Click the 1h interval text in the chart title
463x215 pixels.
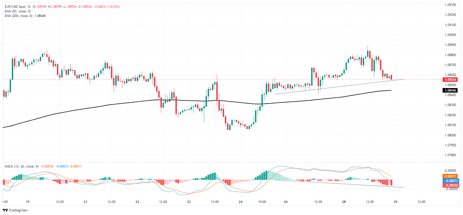(29, 7)
